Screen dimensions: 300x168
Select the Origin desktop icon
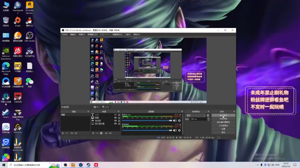[18, 22]
